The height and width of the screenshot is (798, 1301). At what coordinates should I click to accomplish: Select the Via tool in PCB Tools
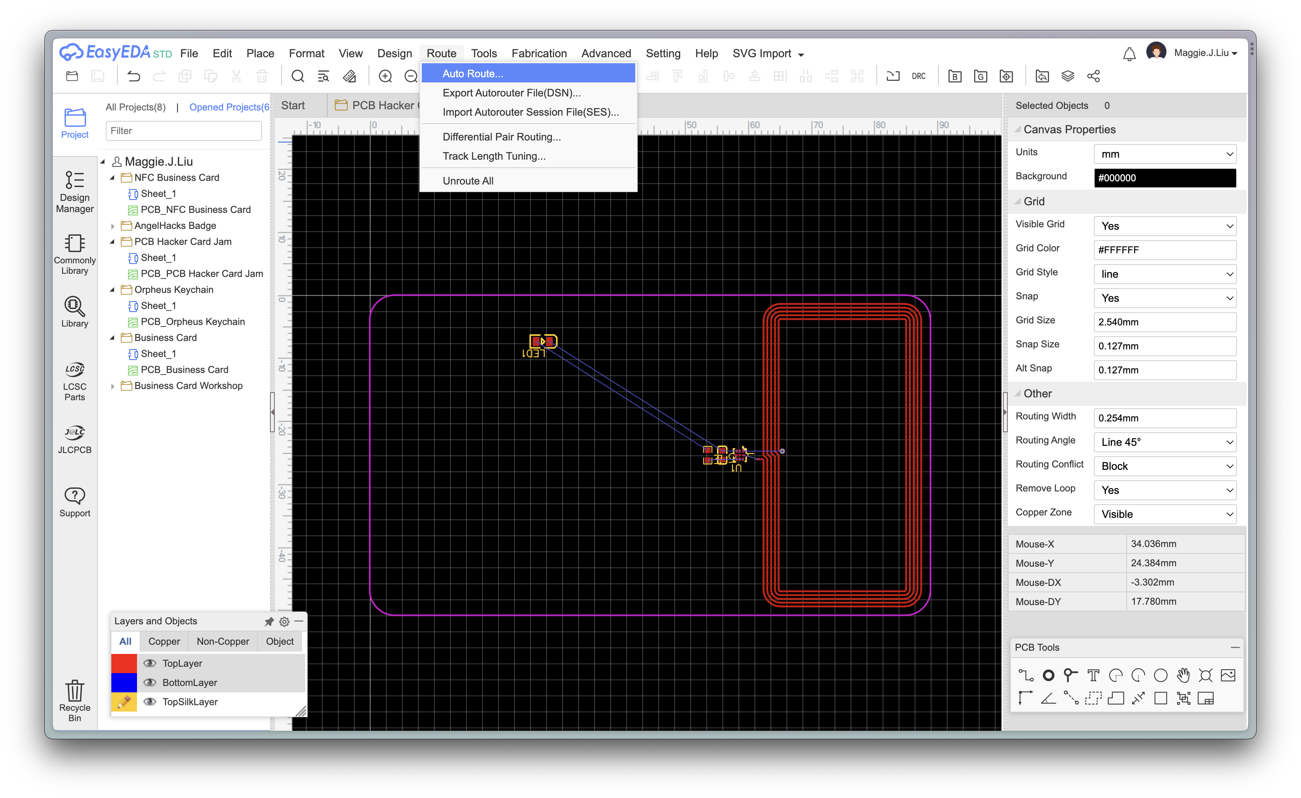pos(1071,675)
